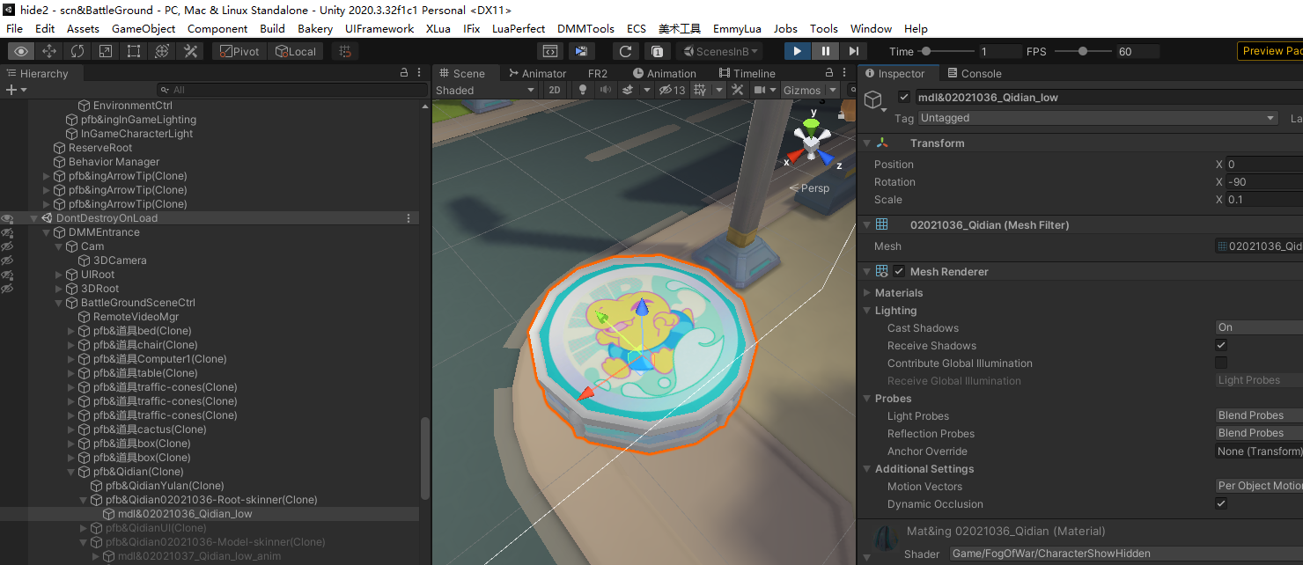Disable the Mesh Renderer component checkbox

tap(899, 271)
